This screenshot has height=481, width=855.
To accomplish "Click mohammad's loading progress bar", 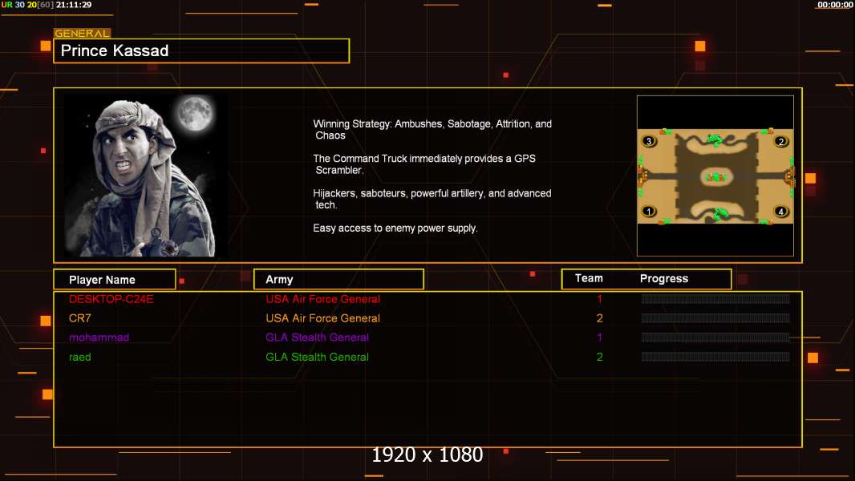I will tap(715, 338).
